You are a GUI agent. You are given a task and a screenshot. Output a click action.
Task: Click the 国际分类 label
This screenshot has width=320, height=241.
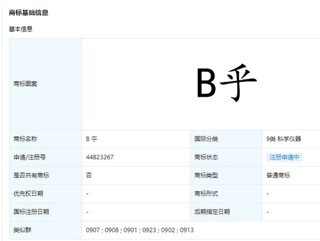click(x=206, y=139)
